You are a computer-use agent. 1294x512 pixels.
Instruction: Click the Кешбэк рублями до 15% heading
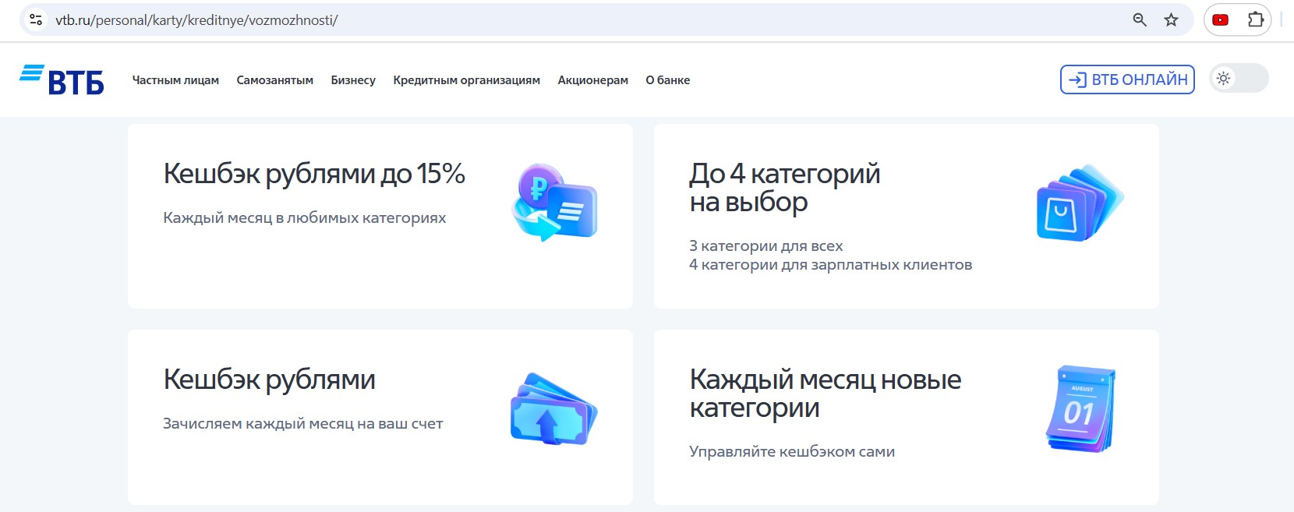[314, 174]
